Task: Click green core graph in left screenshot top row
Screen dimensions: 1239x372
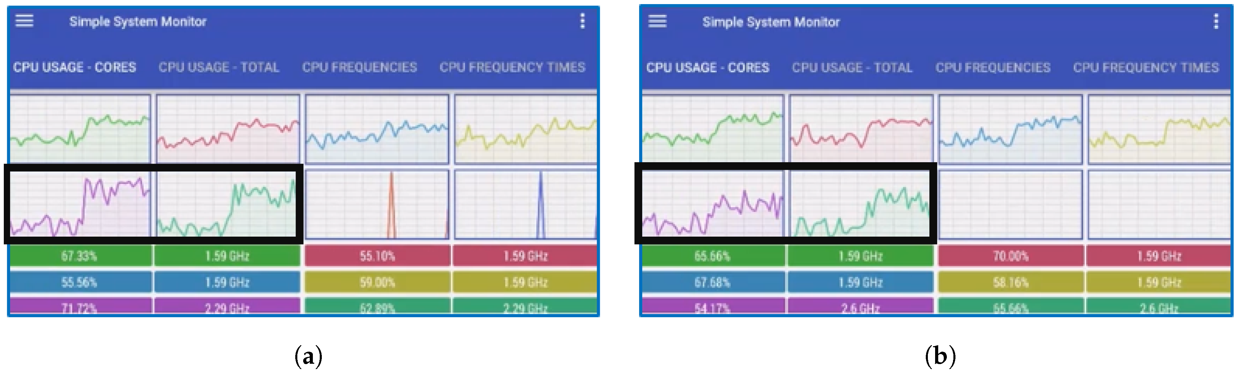Action: [80, 128]
